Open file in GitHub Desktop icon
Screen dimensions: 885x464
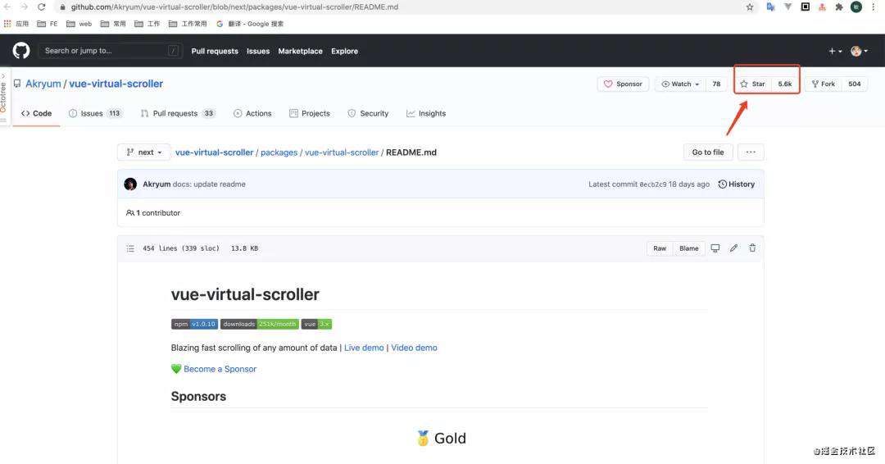coord(715,248)
